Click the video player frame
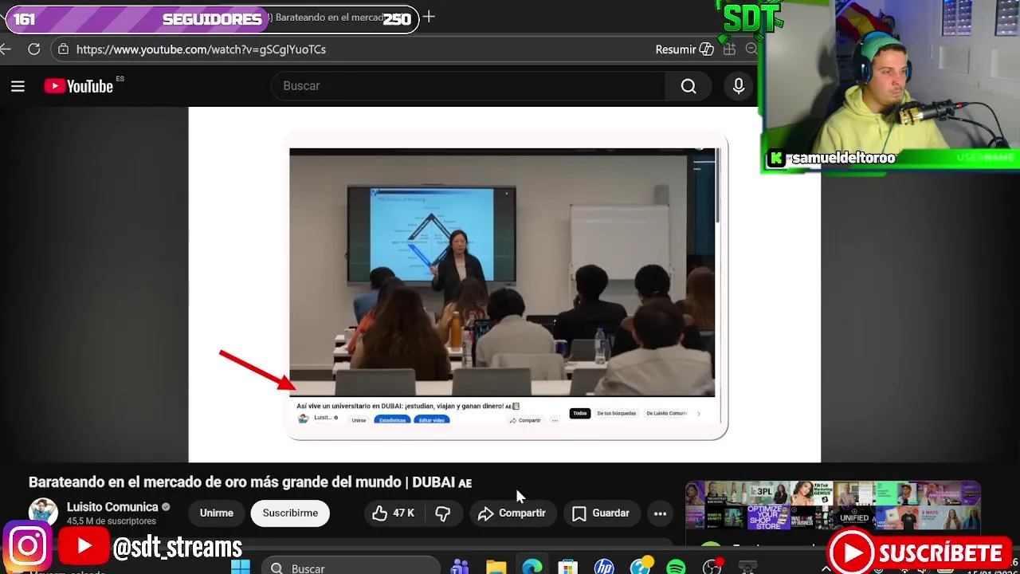Screen dimensions: 1020x574 tap(504, 285)
